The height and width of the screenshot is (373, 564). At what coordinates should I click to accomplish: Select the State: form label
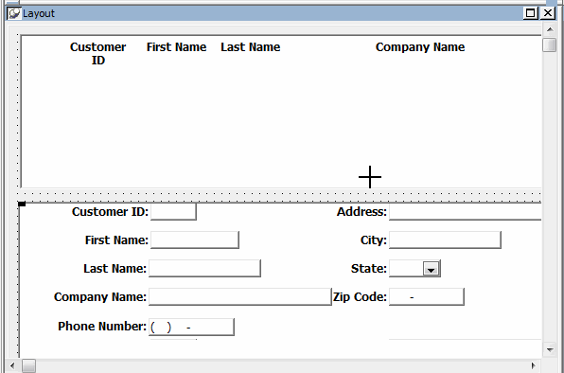click(x=369, y=268)
